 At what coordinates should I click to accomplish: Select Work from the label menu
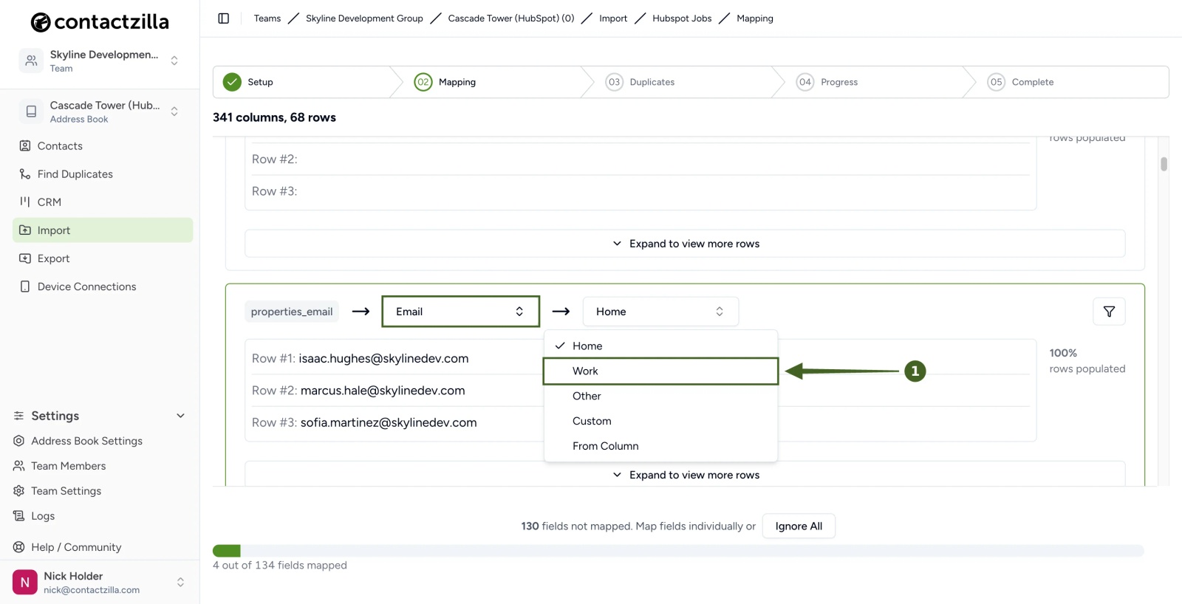tap(660, 371)
